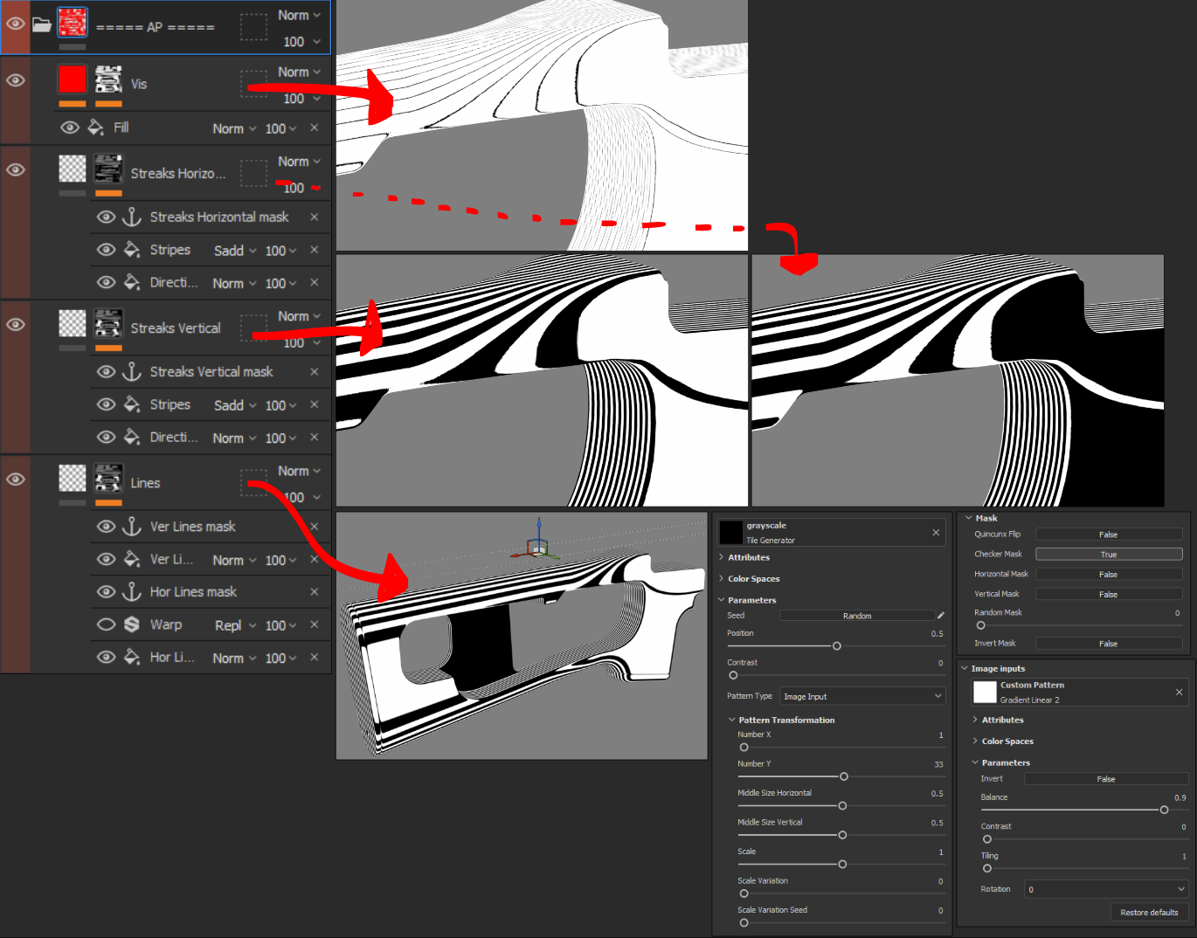Remove the Warp filter with its X icon
Screen dimensions: 1197x938
pos(315,624)
